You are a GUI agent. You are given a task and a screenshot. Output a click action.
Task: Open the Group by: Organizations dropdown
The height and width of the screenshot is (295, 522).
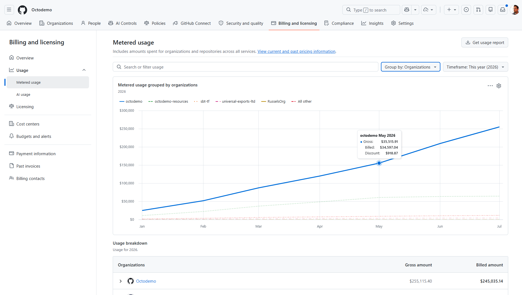click(x=410, y=67)
